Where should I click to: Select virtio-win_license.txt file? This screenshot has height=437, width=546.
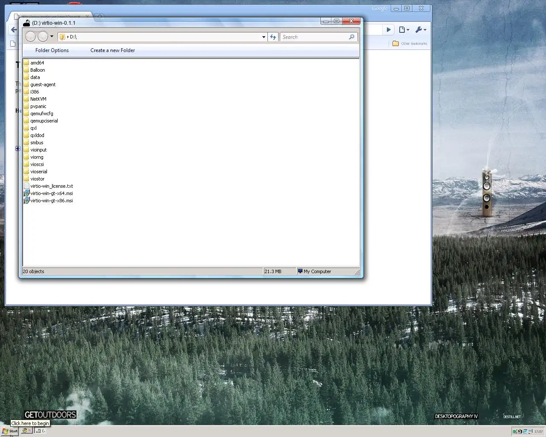point(49,186)
